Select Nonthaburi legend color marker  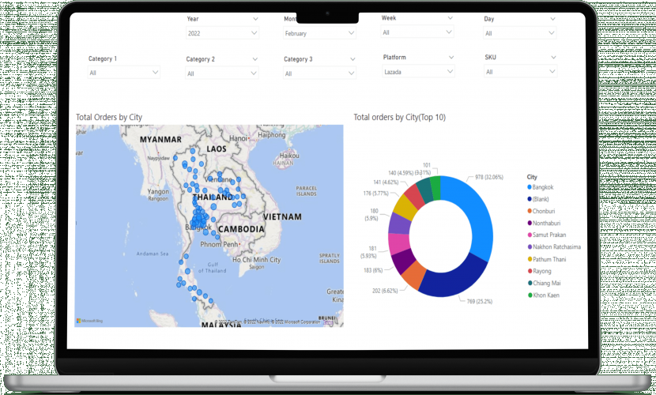click(x=530, y=224)
